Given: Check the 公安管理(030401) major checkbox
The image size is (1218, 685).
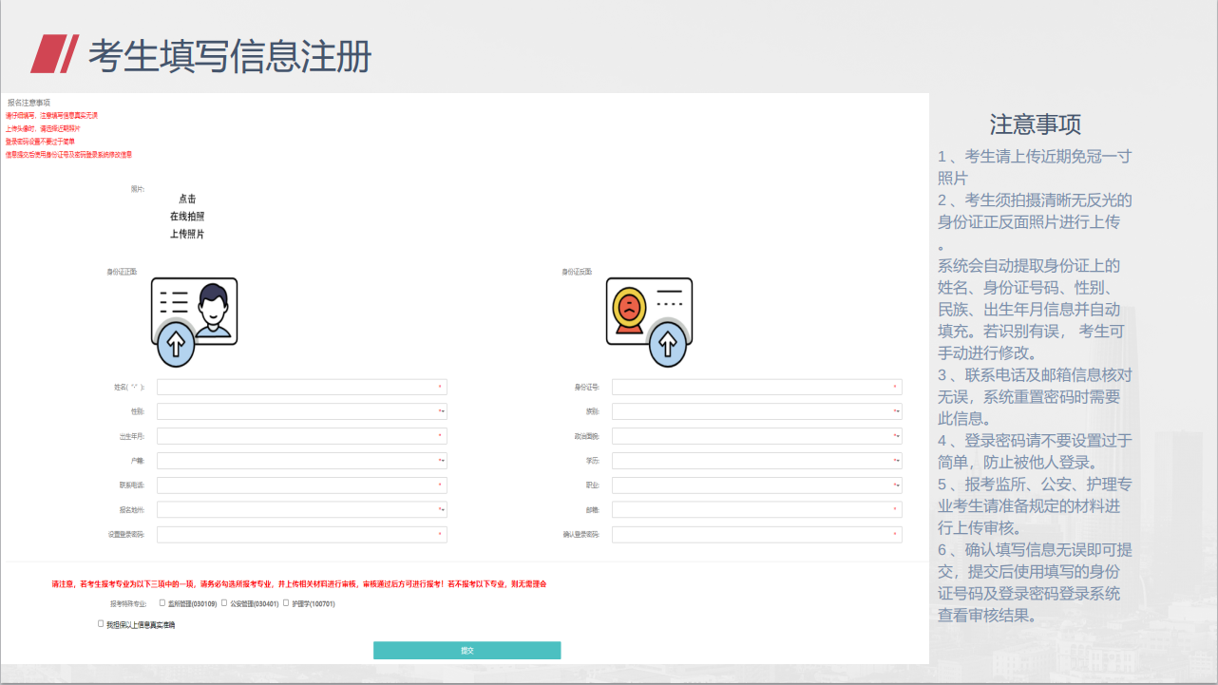Looking at the screenshot, I should pos(224,602).
